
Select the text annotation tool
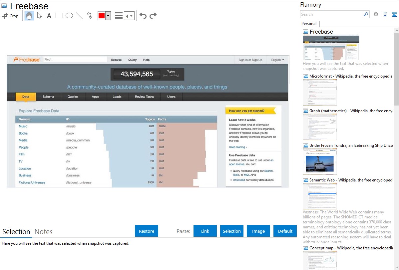coord(49,16)
